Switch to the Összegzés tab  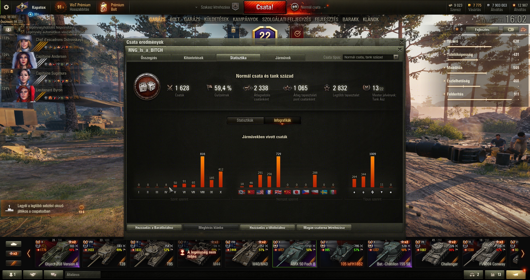point(149,58)
